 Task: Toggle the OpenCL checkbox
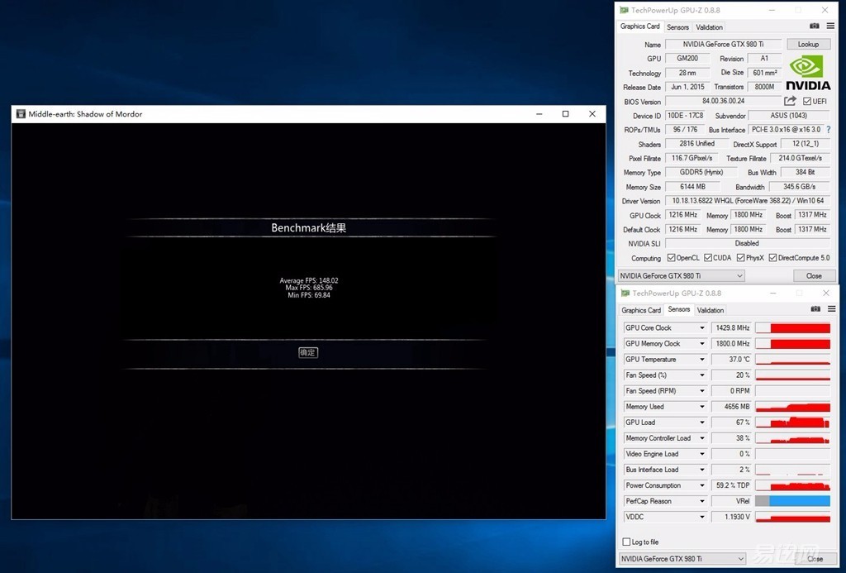(671, 258)
